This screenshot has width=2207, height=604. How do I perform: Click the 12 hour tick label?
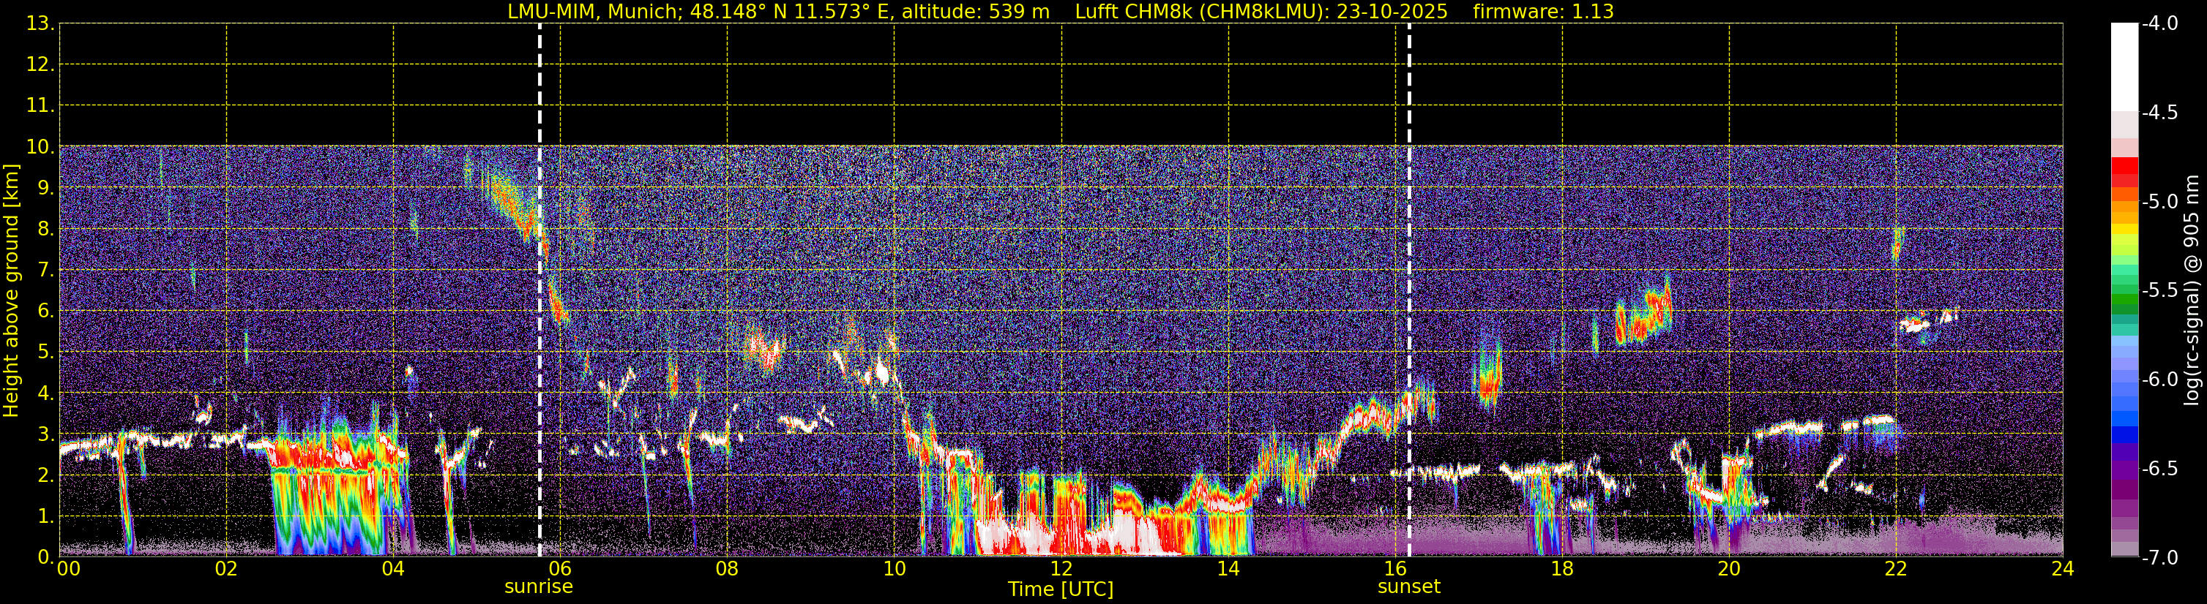[1061, 569]
